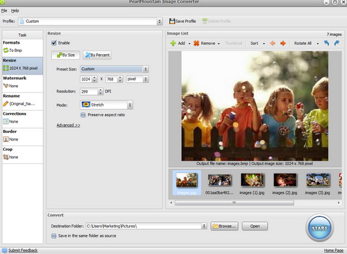Click the Save Profile floppy disk icon
Image resolution: width=347 pixels, height=254 pixels.
(172, 21)
